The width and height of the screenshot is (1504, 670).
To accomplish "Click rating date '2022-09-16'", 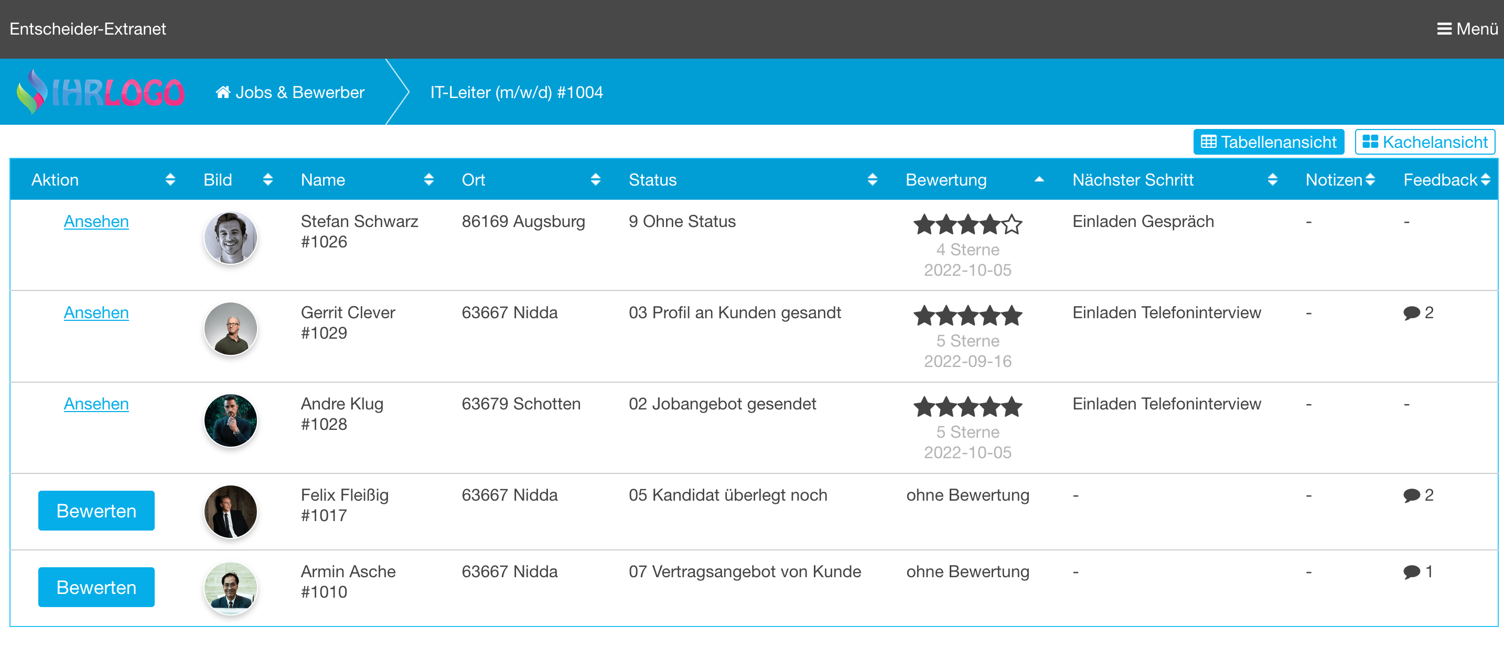I will (968, 362).
